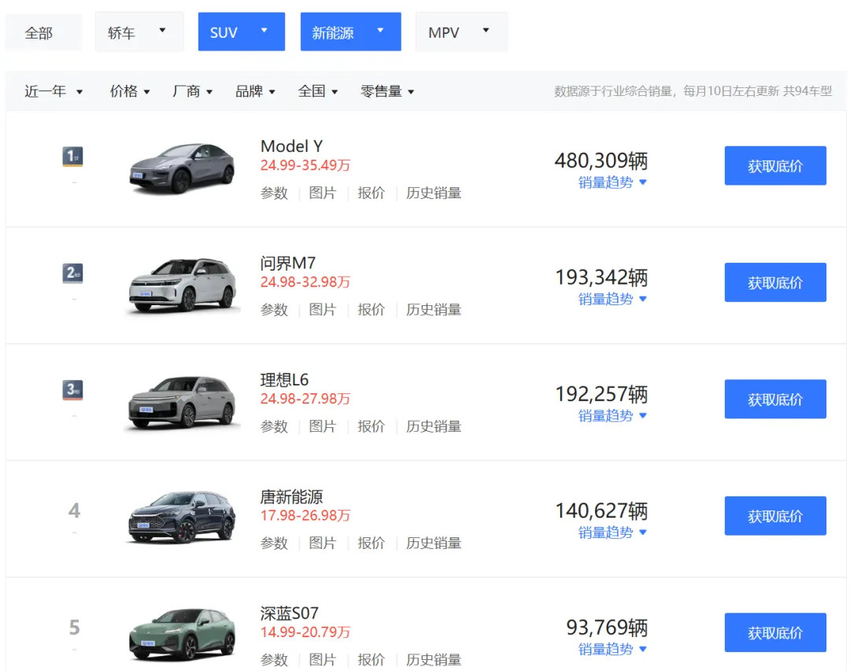Open the Model Y title link
This screenshot has height=671, width=850.
(x=292, y=146)
